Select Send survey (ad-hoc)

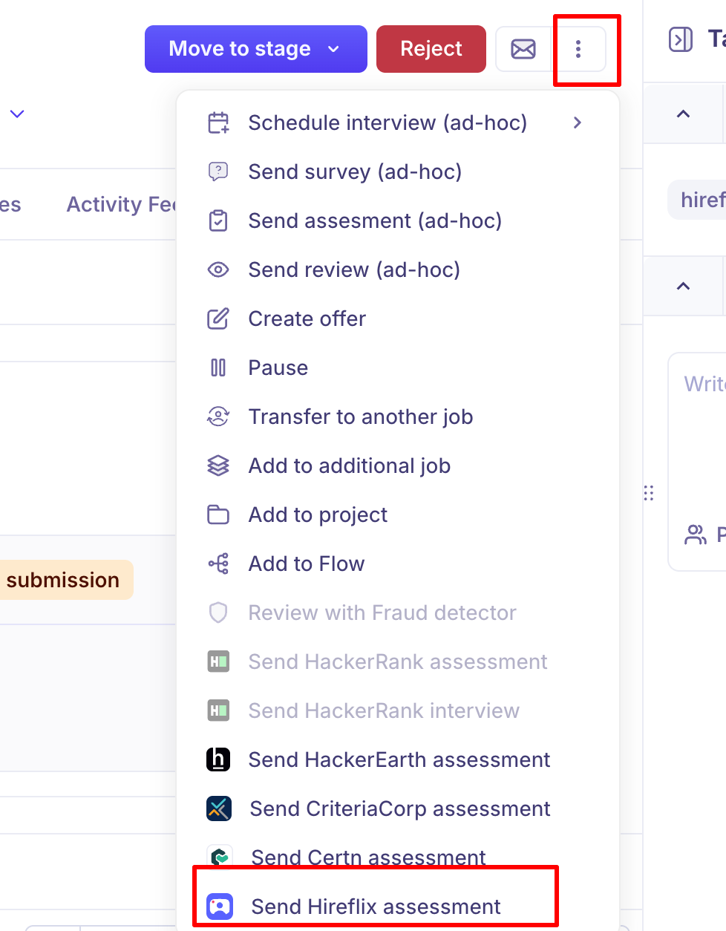pyautogui.click(x=355, y=171)
